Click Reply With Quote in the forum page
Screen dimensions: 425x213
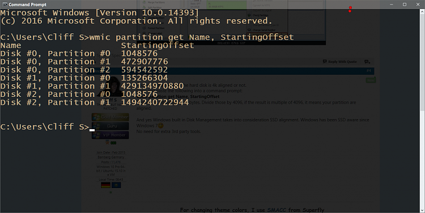click(340, 62)
